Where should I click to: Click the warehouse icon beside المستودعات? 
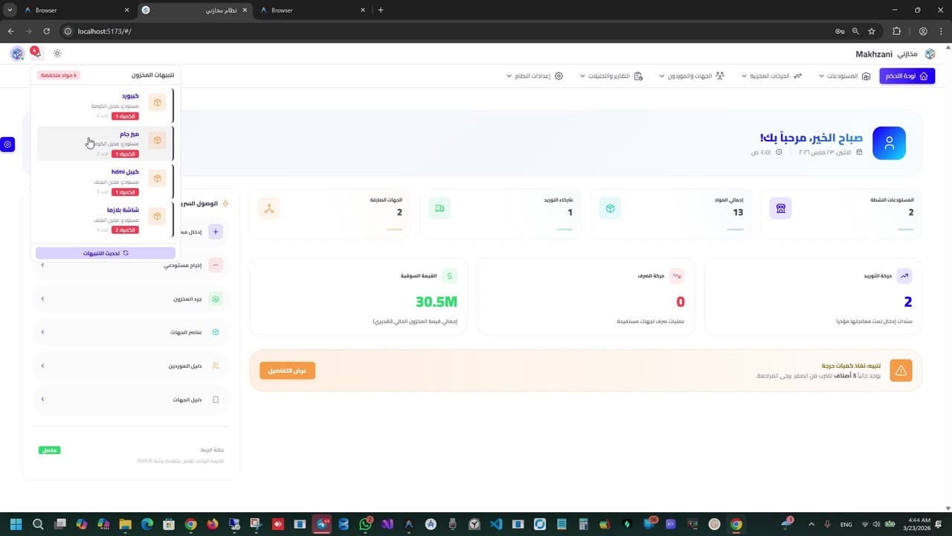tap(866, 75)
